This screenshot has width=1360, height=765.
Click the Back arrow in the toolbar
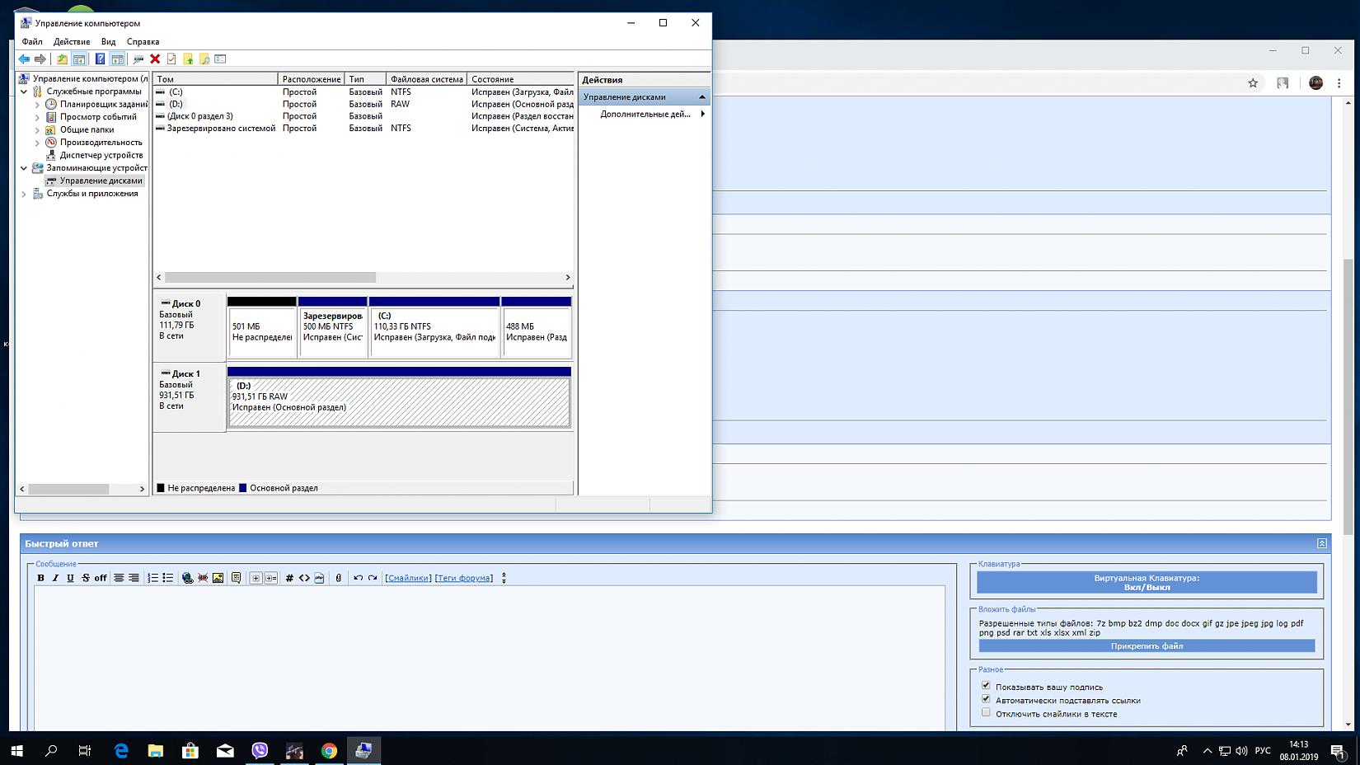pyautogui.click(x=24, y=59)
